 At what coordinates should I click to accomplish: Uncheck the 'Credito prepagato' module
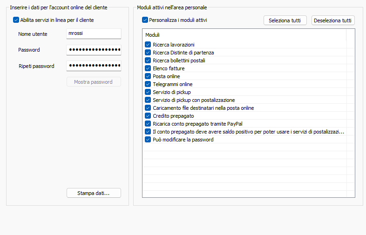coord(148,116)
